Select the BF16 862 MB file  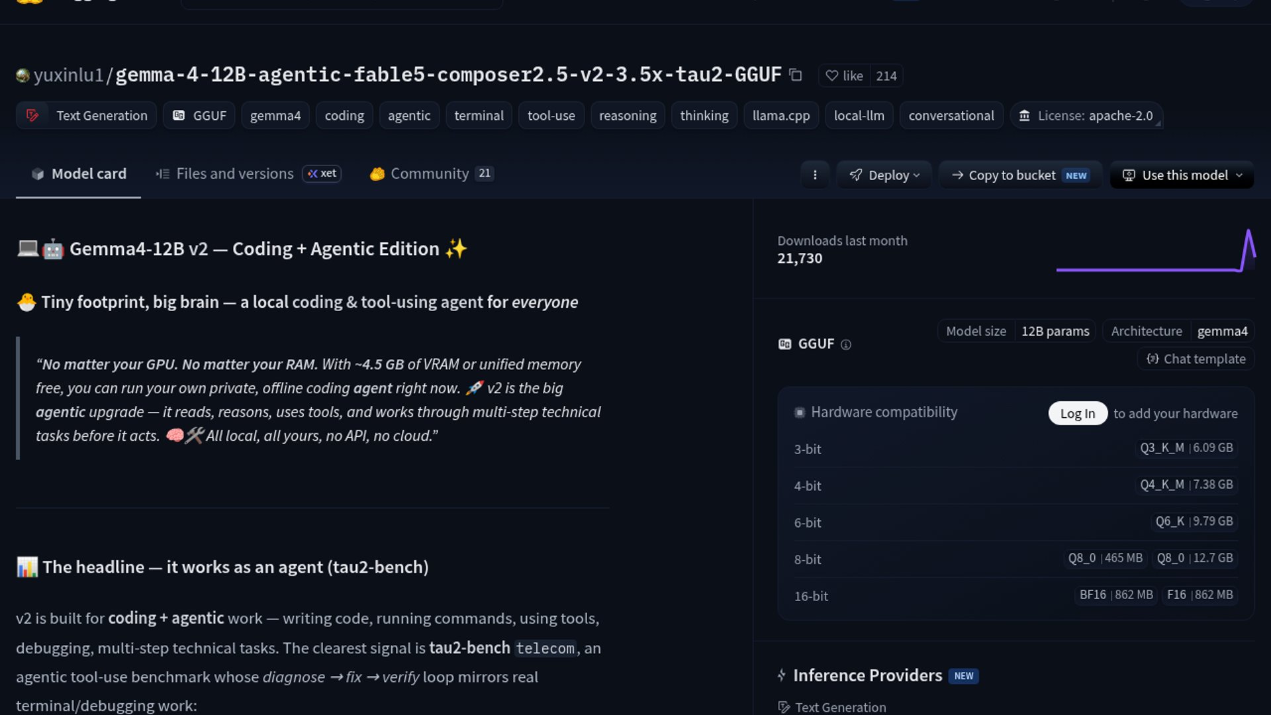click(1116, 595)
